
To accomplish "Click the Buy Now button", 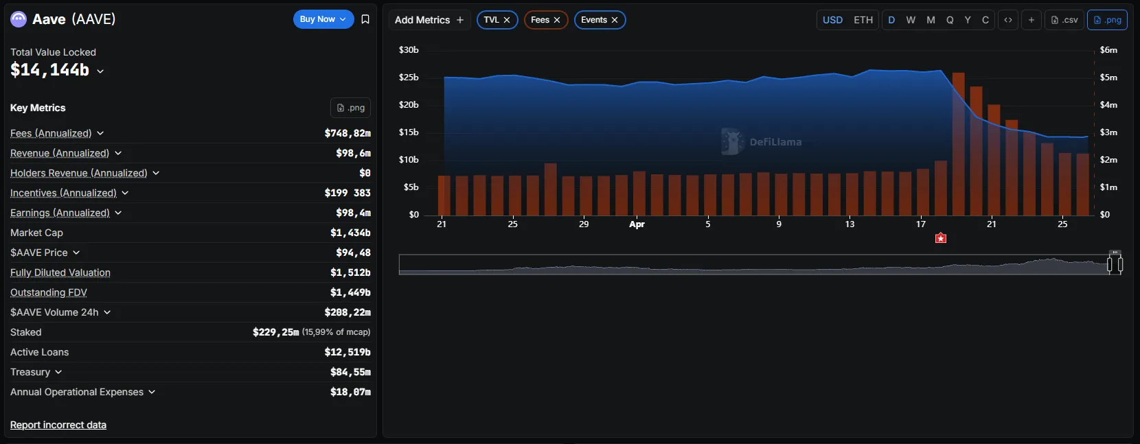I will [x=323, y=19].
